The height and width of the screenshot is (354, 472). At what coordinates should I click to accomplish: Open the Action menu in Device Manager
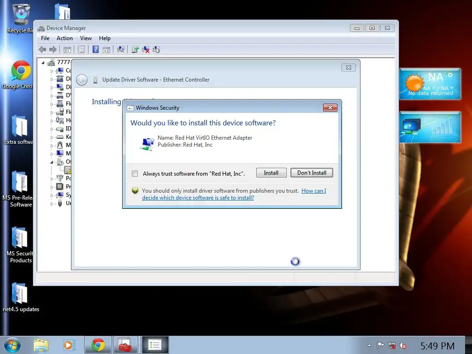coord(65,38)
